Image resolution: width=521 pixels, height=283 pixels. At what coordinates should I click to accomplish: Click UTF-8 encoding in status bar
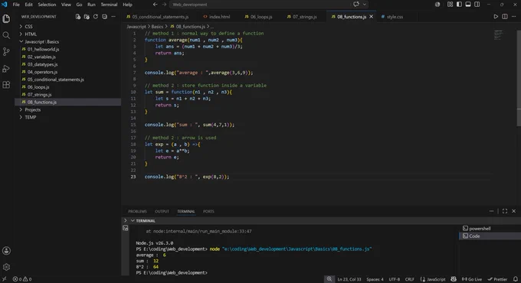click(x=395, y=279)
